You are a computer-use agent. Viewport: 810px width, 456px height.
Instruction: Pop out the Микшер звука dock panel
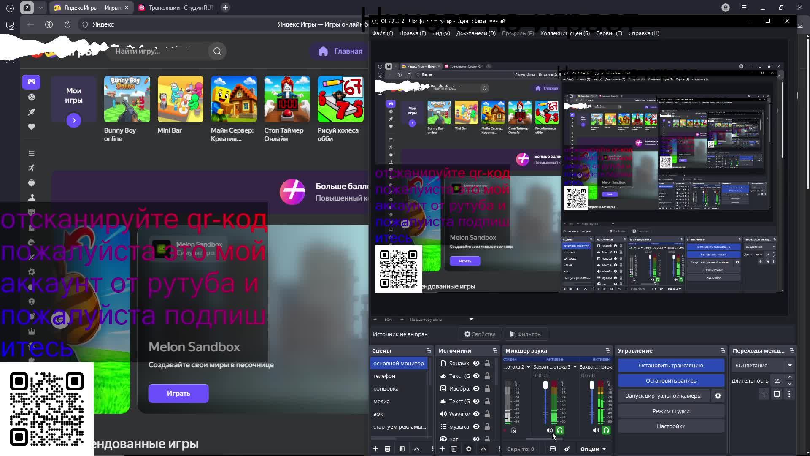[x=608, y=350]
